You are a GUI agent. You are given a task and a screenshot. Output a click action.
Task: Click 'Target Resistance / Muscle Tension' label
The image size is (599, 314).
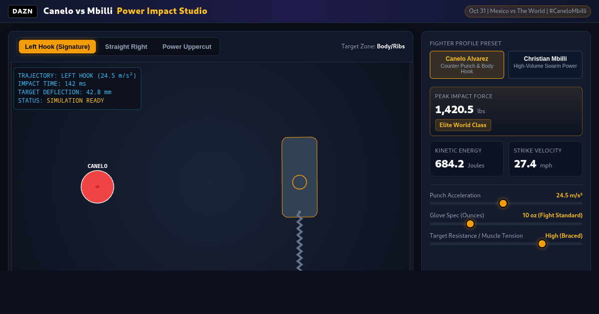point(476,236)
